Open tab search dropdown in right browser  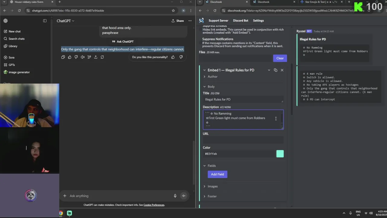tap(200, 2)
